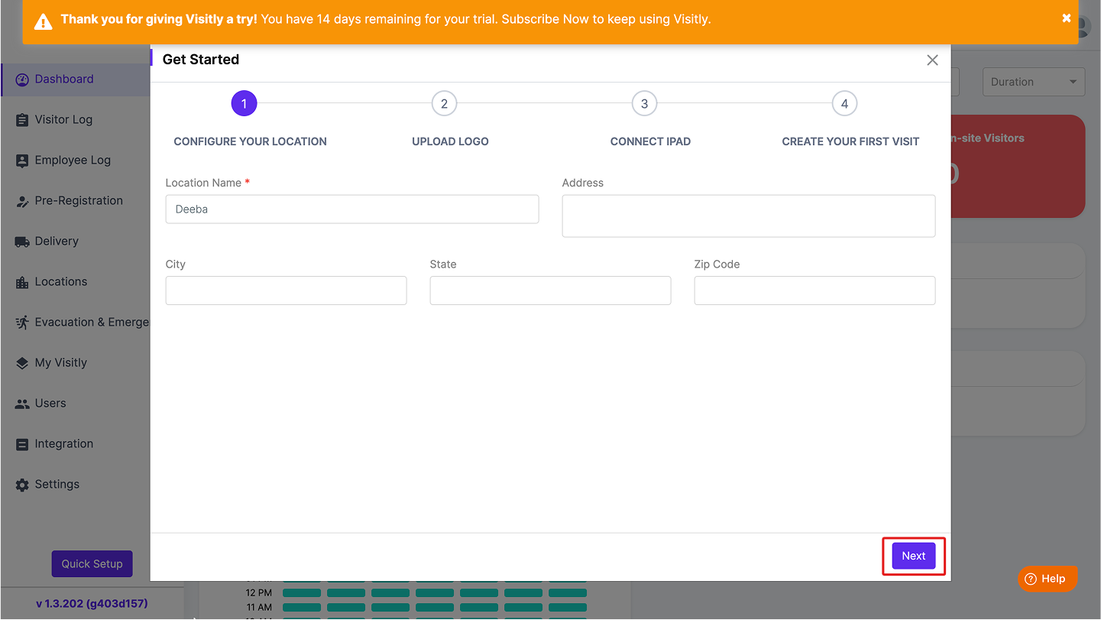
Task: Jump to step 3 circle
Action: 644,103
